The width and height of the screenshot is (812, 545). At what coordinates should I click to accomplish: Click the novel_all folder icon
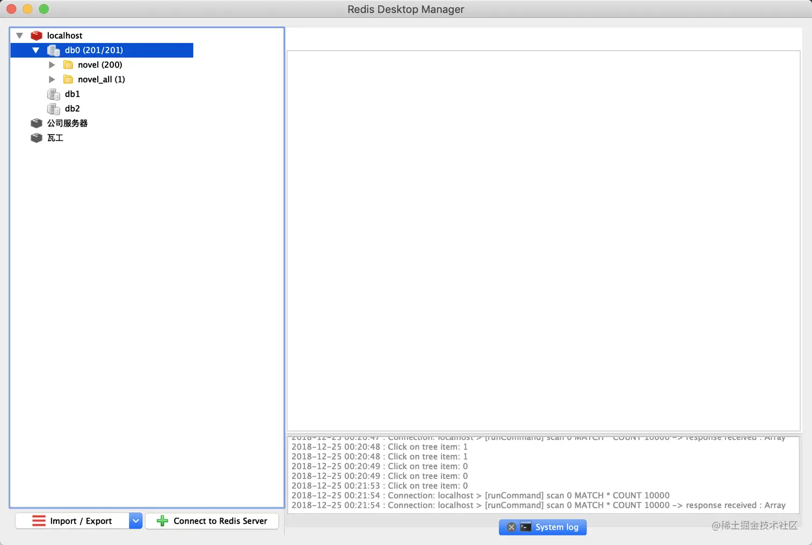pyautogui.click(x=68, y=79)
